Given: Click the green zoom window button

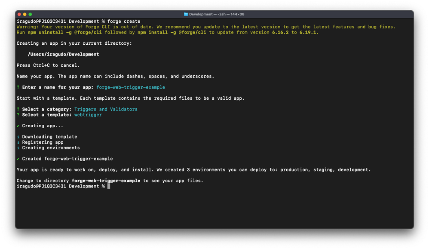Looking at the screenshot, I should click(30, 14).
